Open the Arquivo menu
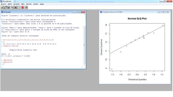173x97 pixels. point(4,4)
